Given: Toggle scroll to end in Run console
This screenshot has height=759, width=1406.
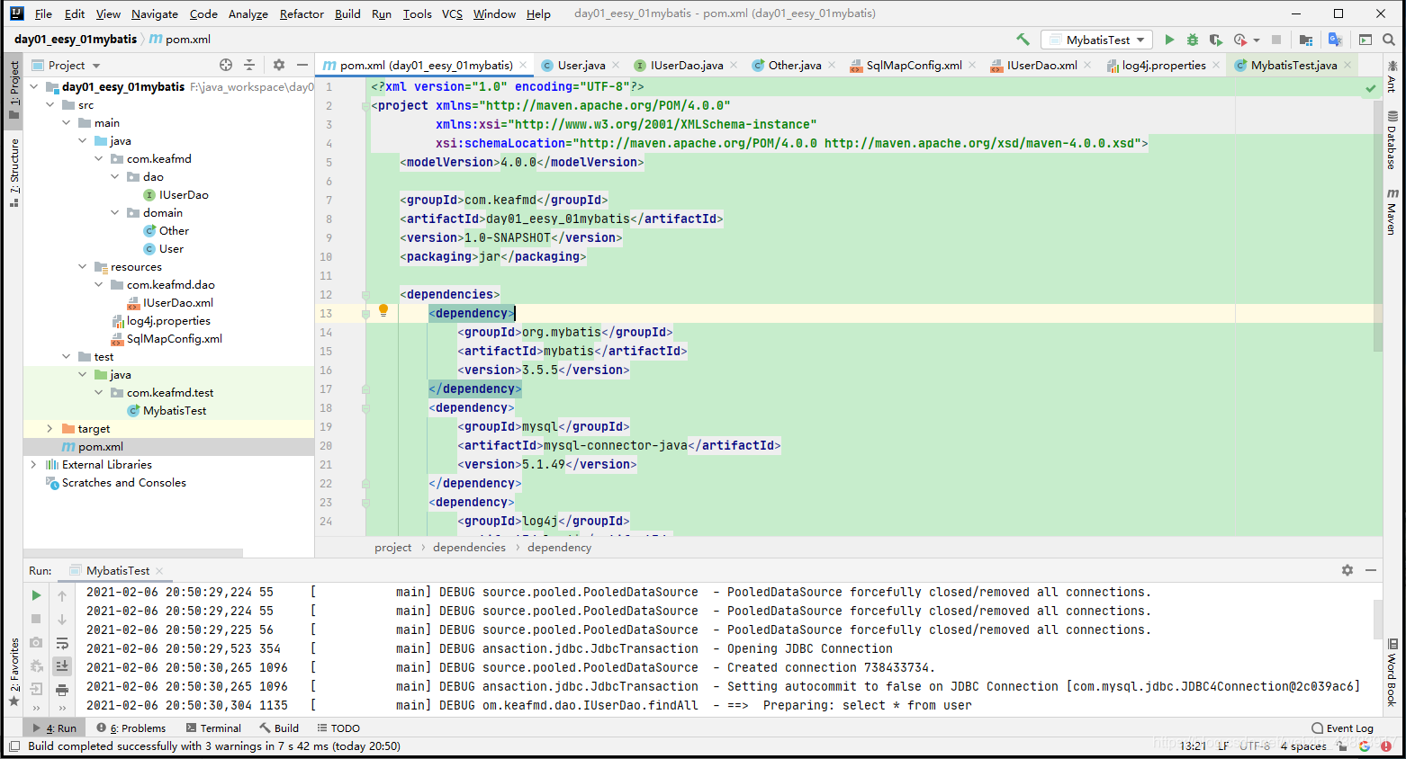Looking at the screenshot, I should click(62, 666).
